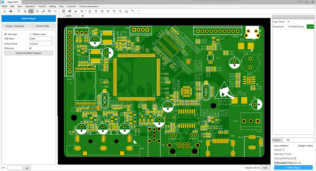Open the Tools(T) menu
Screen dimensions: 316x171
pyautogui.click(x=42, y=6)
